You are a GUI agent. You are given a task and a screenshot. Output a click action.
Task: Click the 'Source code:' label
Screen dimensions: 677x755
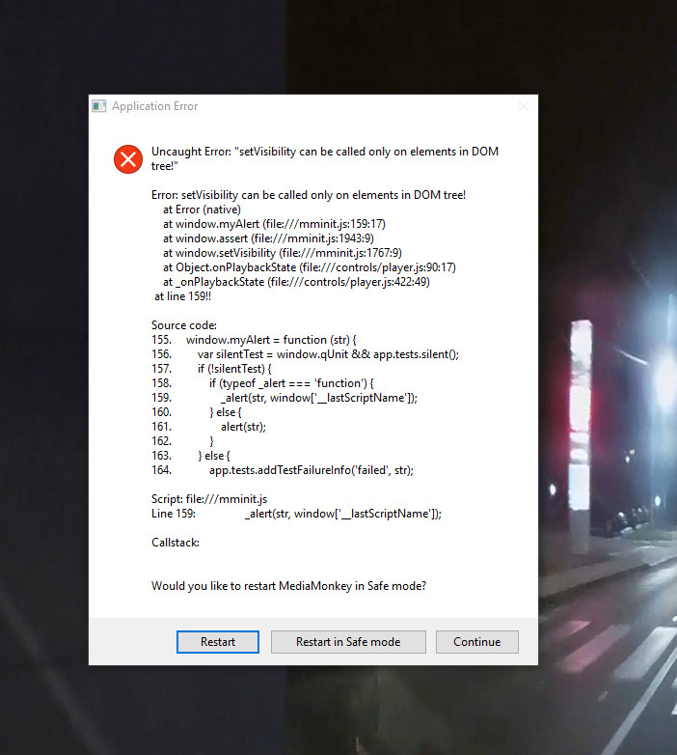coord(184,325)
